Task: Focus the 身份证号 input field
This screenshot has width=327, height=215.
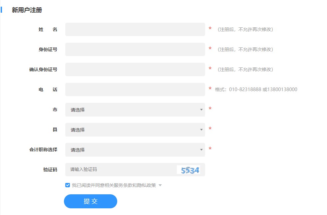Action: 135,49
